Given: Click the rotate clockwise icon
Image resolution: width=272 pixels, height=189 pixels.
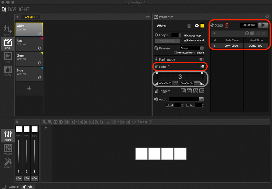Looking at the screenshot, I should click(x=128, y=122).
